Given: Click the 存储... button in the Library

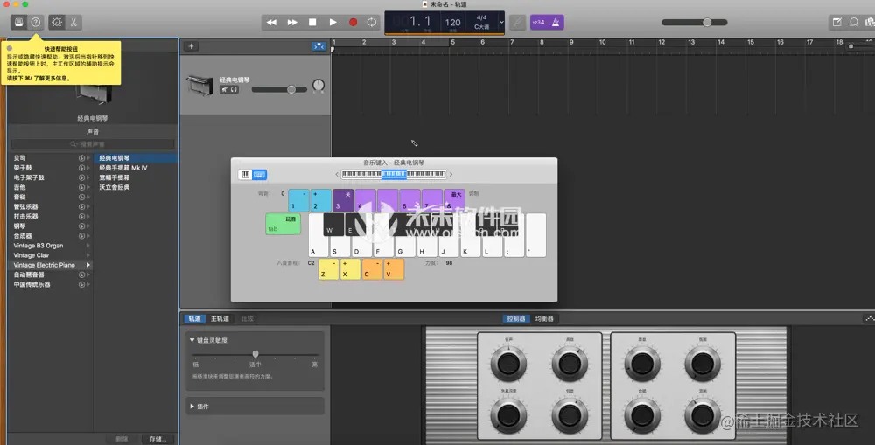Looking at the screenshot, I should [157, 439].
